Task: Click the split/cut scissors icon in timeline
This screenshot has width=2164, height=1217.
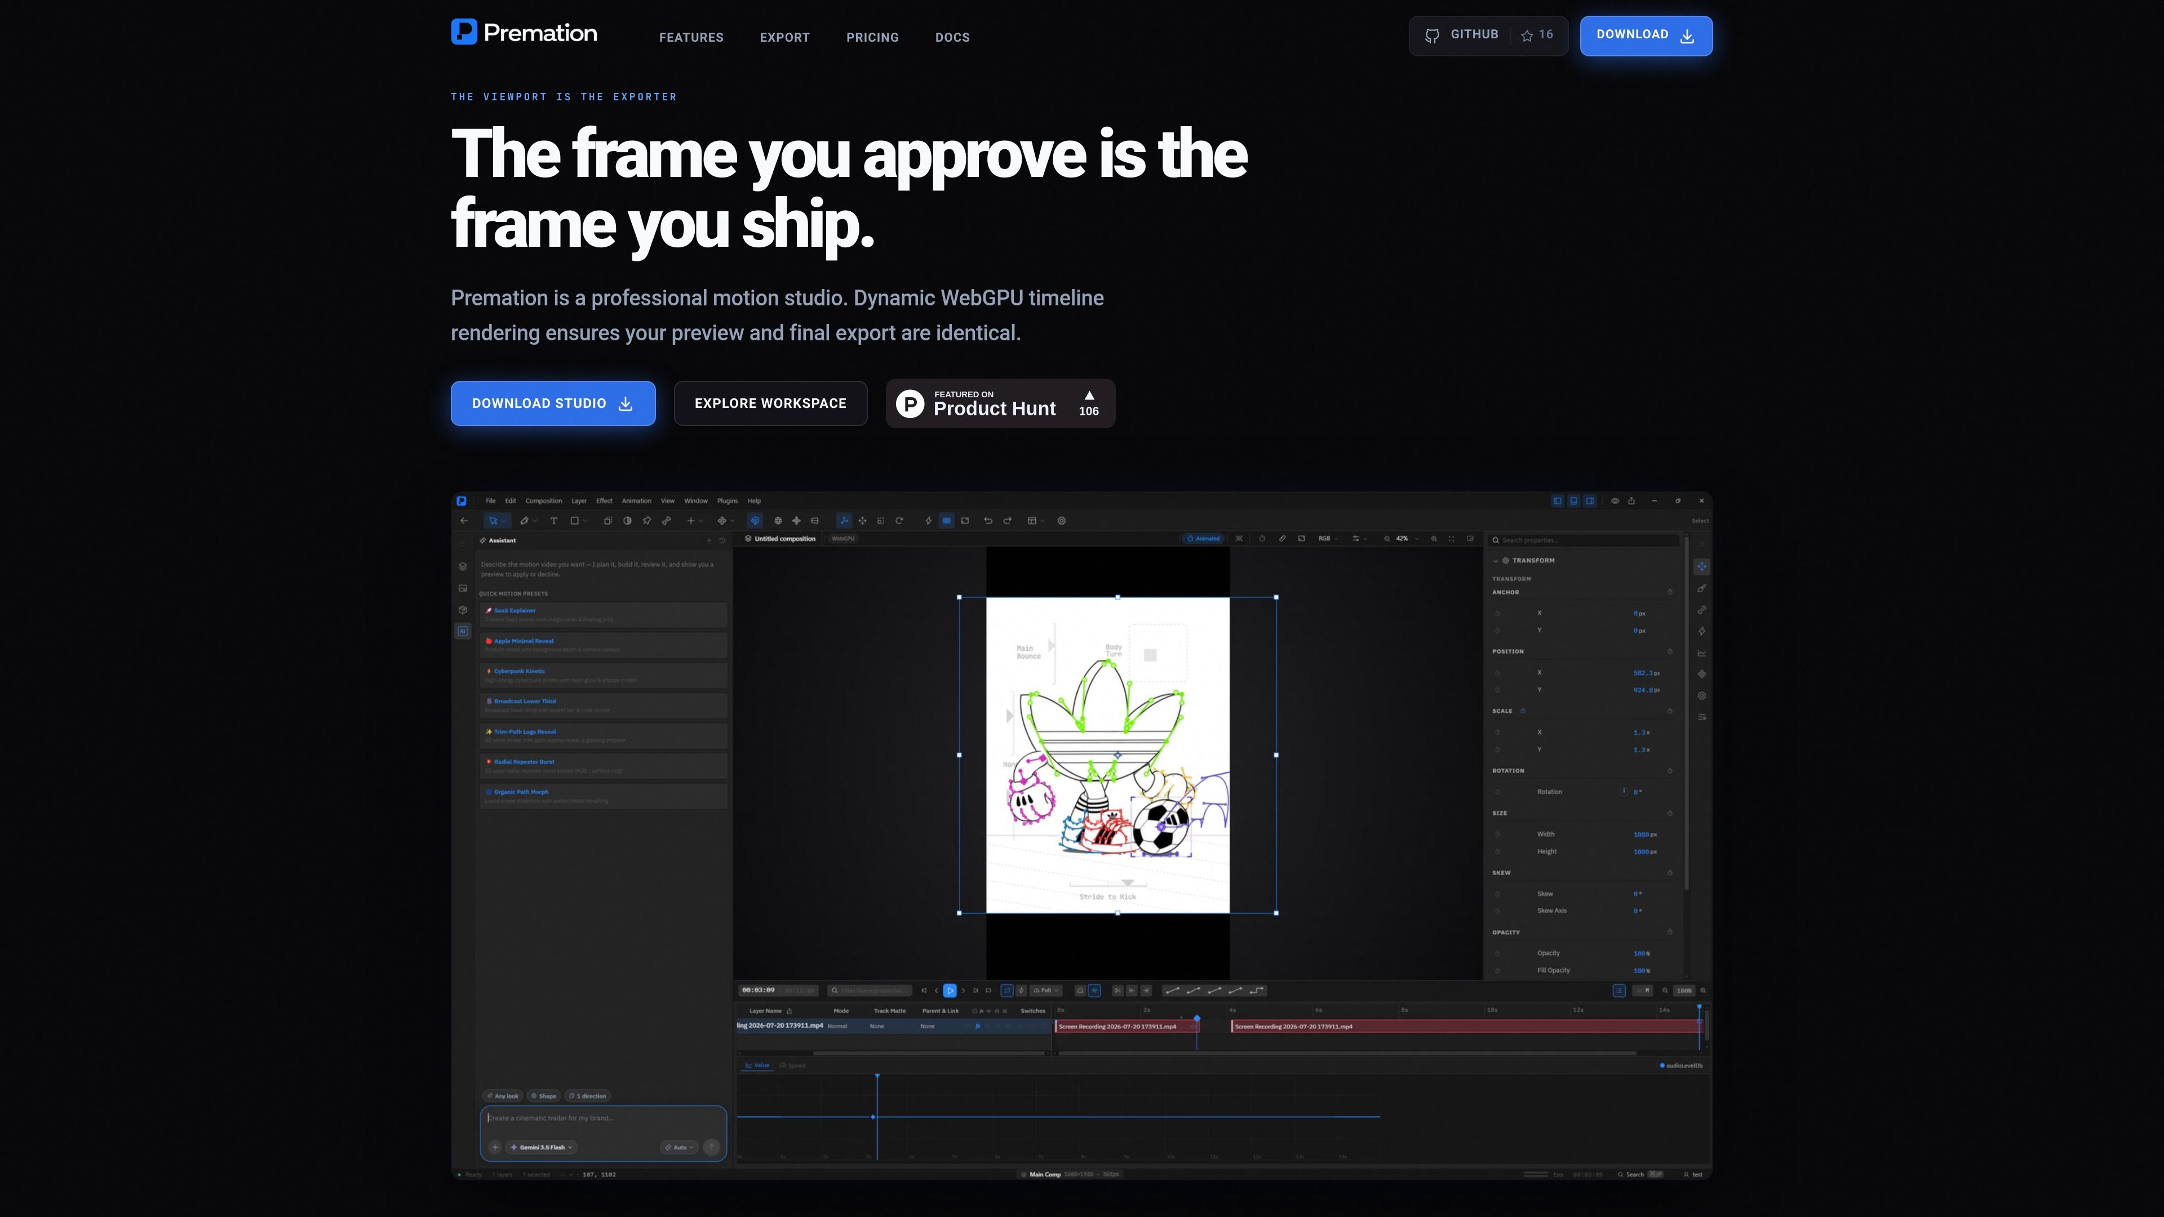Action: click(x=1118, y=991)
